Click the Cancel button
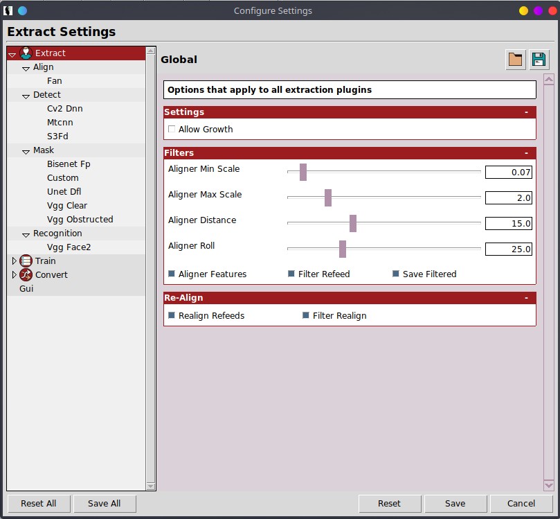Viewport: 560px width, 519px height. pyautogui.click(x=521, y=503)
